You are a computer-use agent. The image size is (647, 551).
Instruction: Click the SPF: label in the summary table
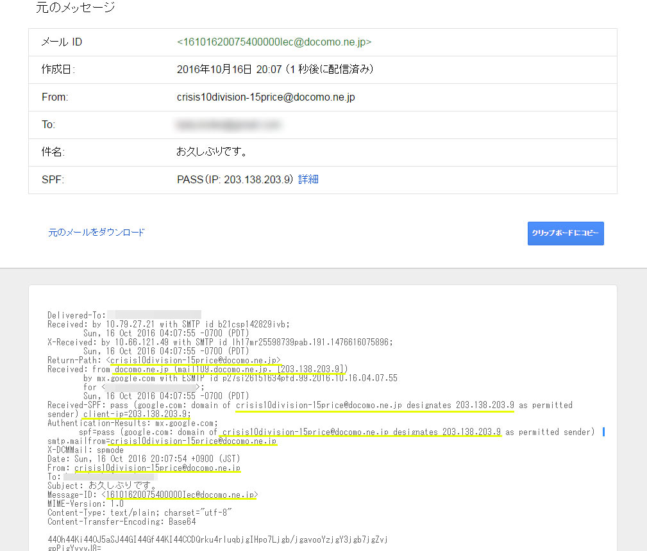[53, 179]
